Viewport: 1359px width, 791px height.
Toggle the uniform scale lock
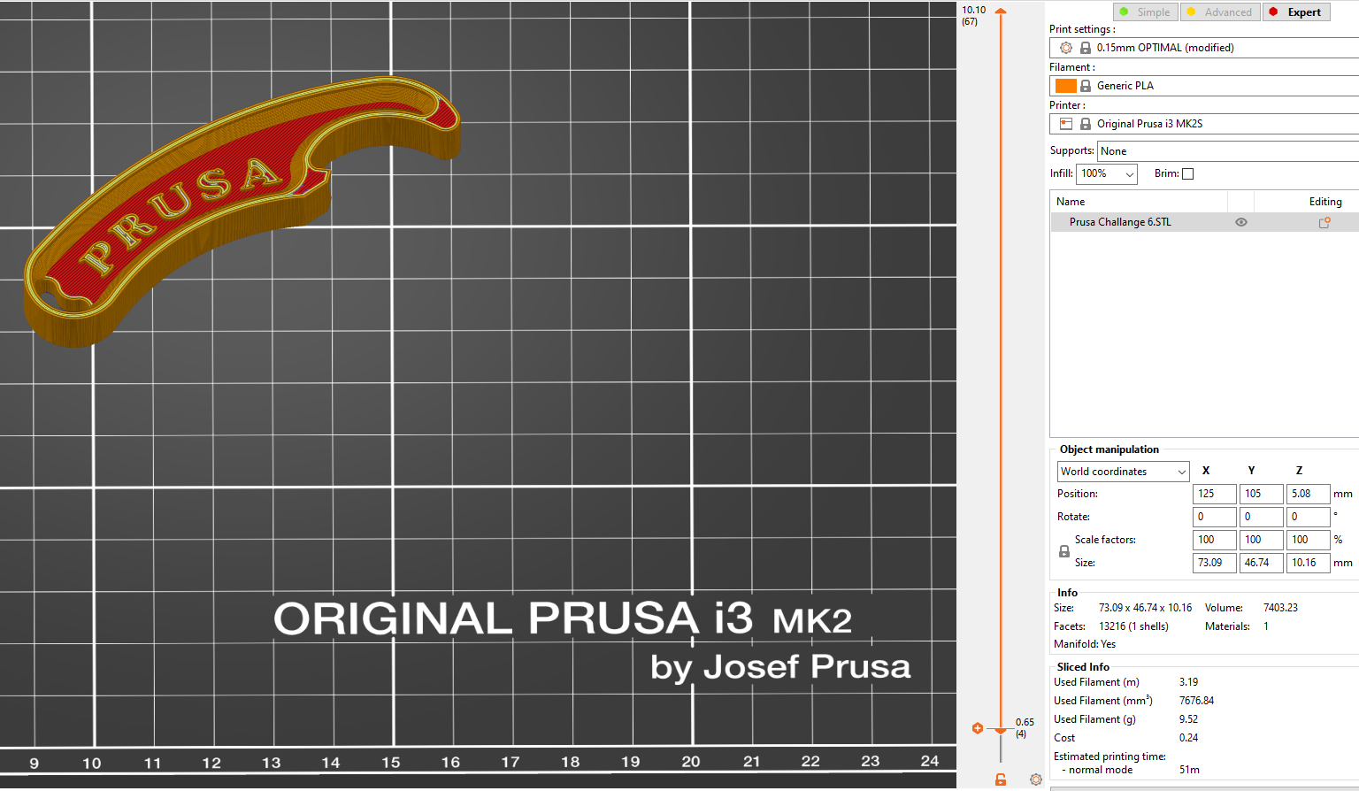1064,551
